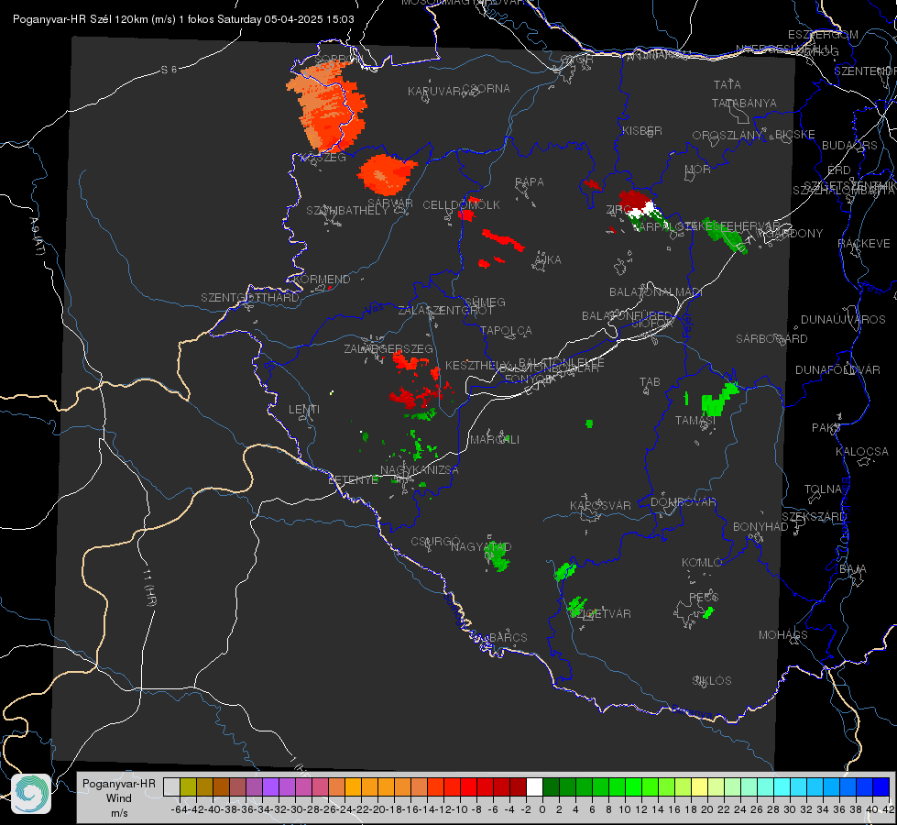This screenshot has height=825, width=897.
Task: Click the BARCS city label
Action: 508,637
